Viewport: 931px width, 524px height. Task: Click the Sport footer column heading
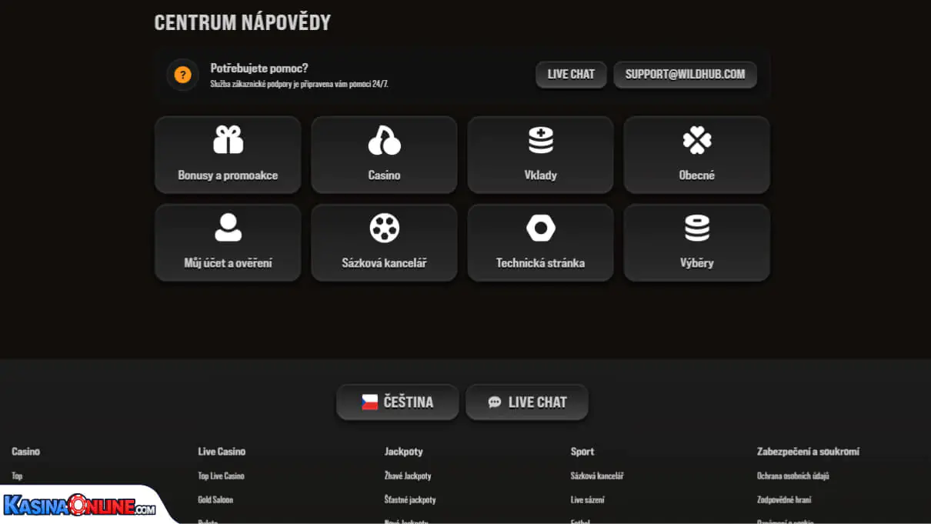point(582,452)
